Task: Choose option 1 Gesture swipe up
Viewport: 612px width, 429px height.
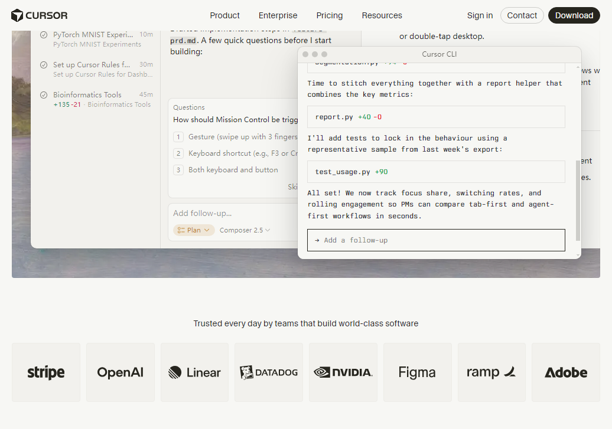Action: [x=235, y=137]
